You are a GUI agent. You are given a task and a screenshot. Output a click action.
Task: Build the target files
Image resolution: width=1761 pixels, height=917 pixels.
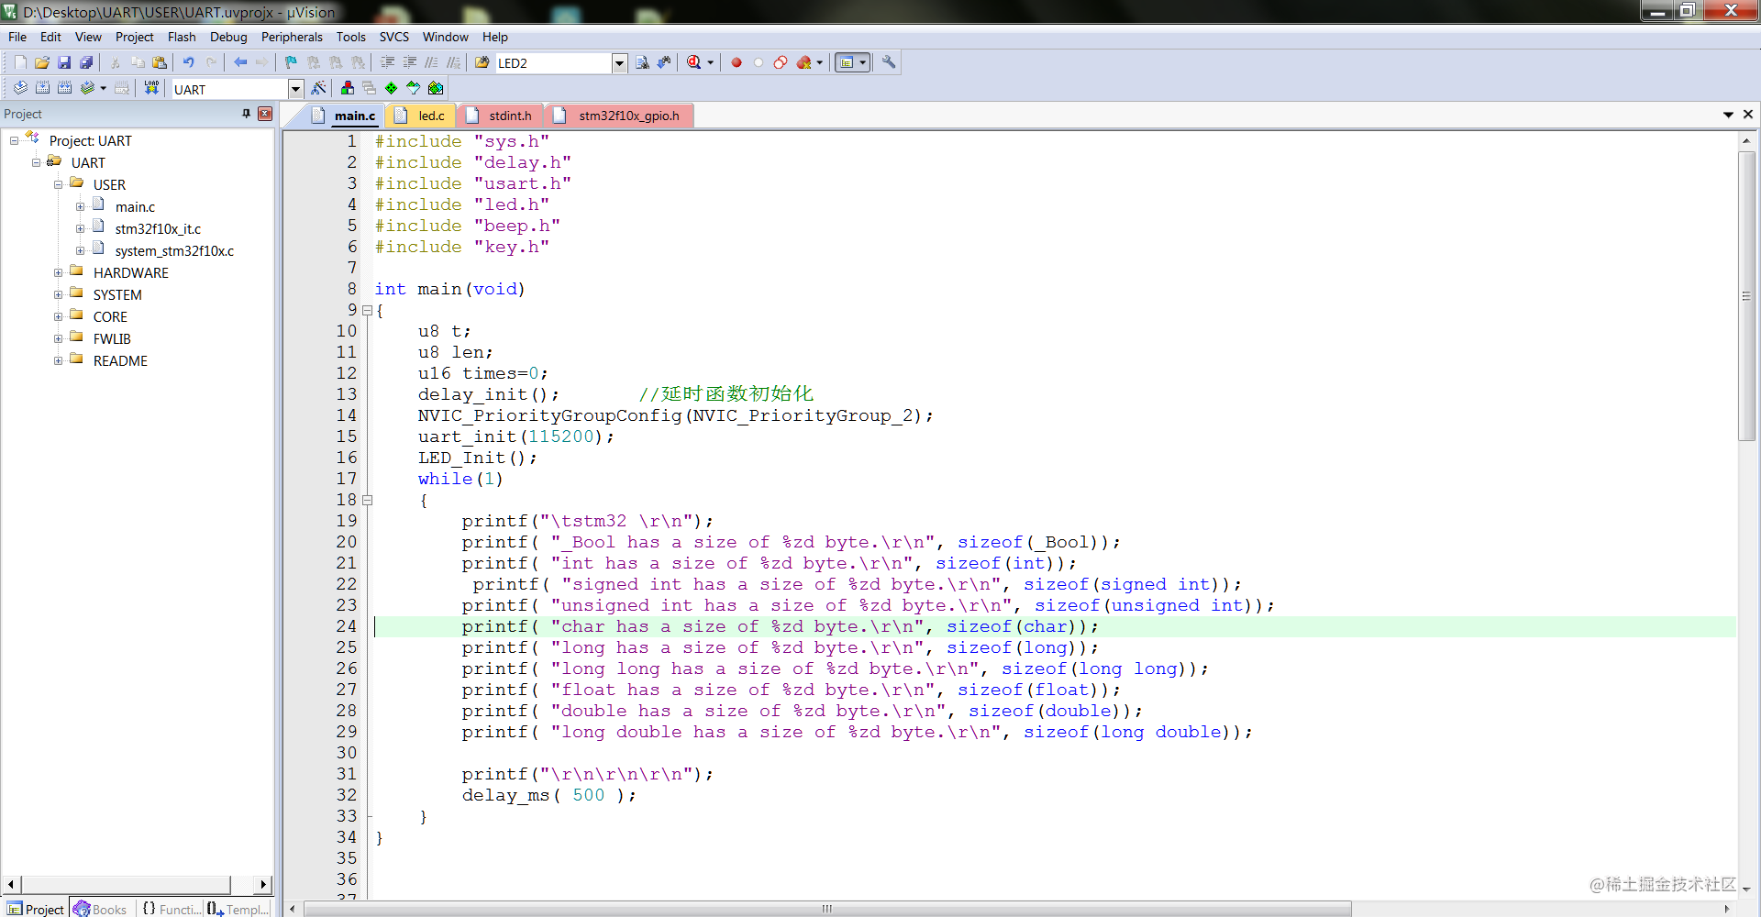click(42, 88)
